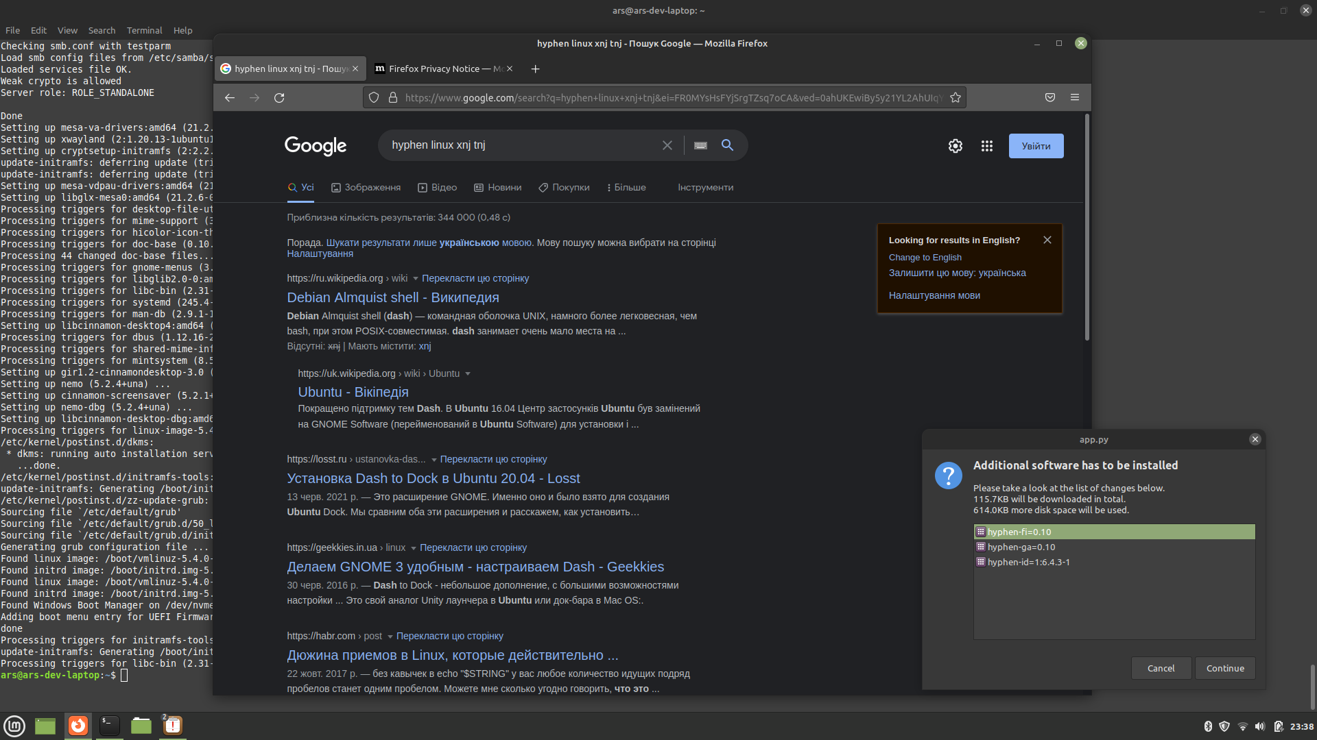Switch to Terminal in the taskbar
The height and width of the screenshot is (740, 1317).
pyautogui.click(x=110, y=726)
